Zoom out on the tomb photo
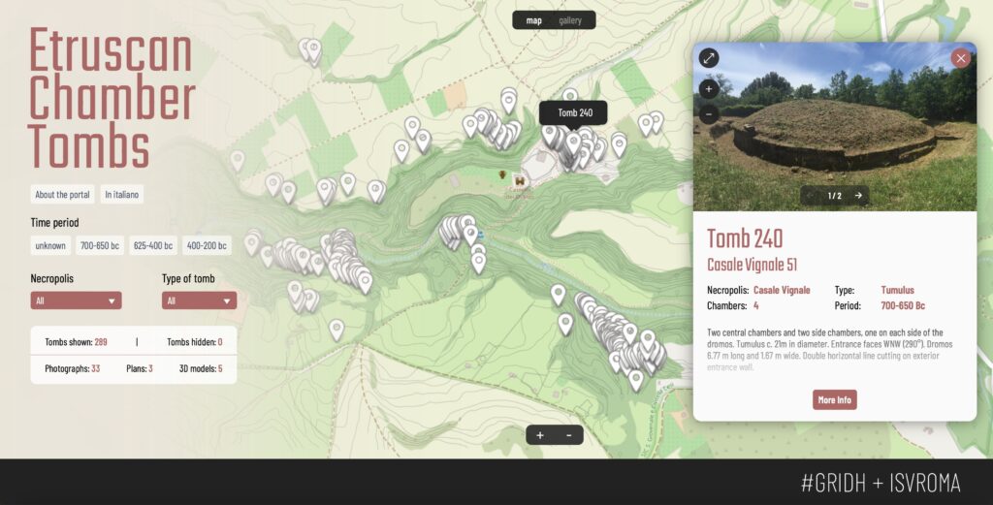The height and width of the screenshot is (505, 993). 709,113
